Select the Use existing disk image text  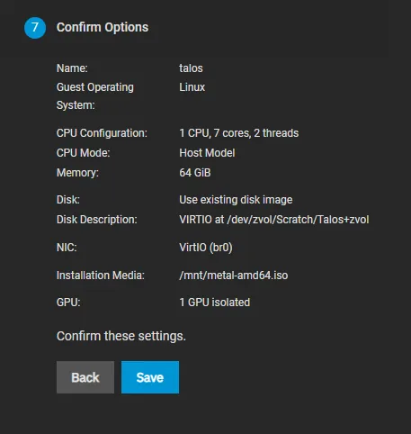tap(236, 200)
